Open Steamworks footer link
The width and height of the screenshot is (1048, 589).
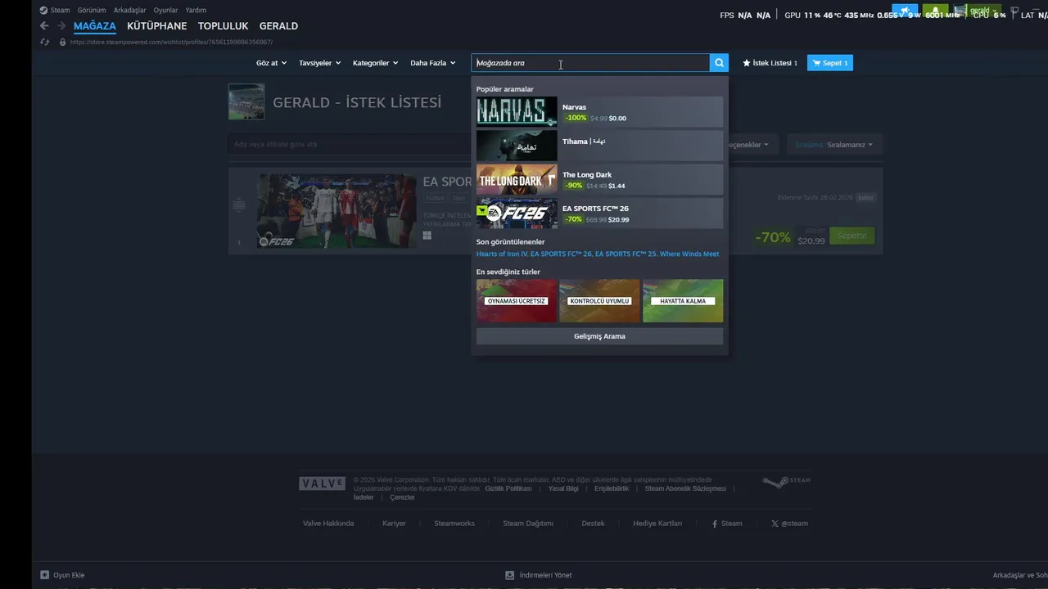coord(454,524)
